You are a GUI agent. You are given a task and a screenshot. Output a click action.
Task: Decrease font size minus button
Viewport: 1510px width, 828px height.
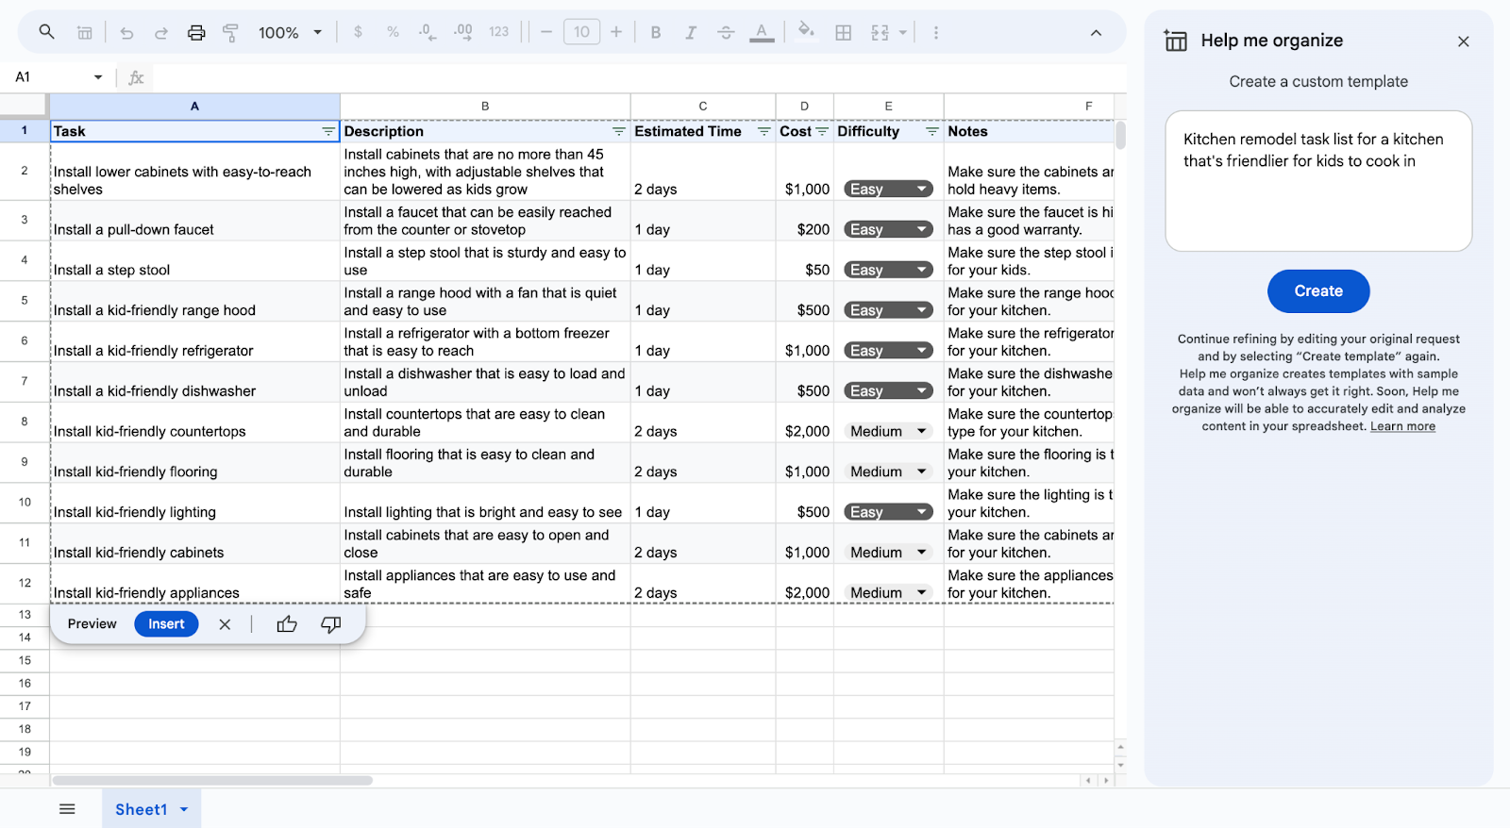[546, 32]
